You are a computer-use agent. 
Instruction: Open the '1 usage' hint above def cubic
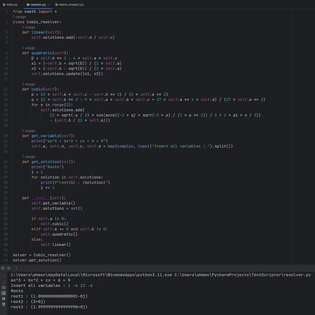(29, 84)
